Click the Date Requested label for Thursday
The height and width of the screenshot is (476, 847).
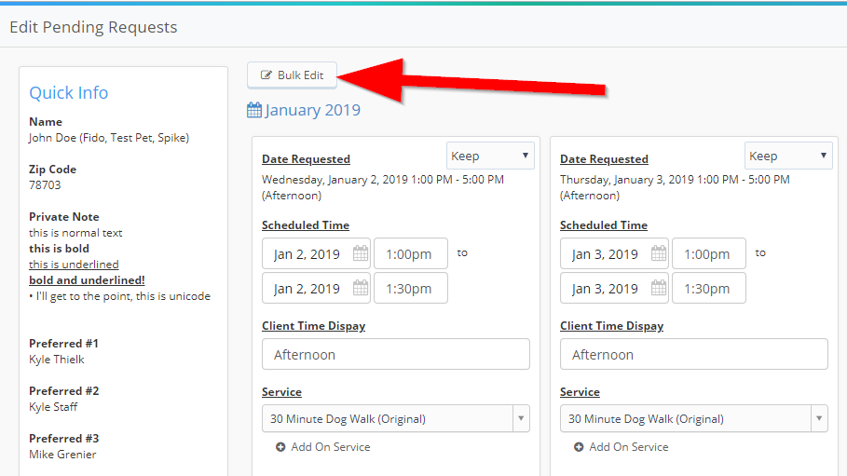pos(604,159)
